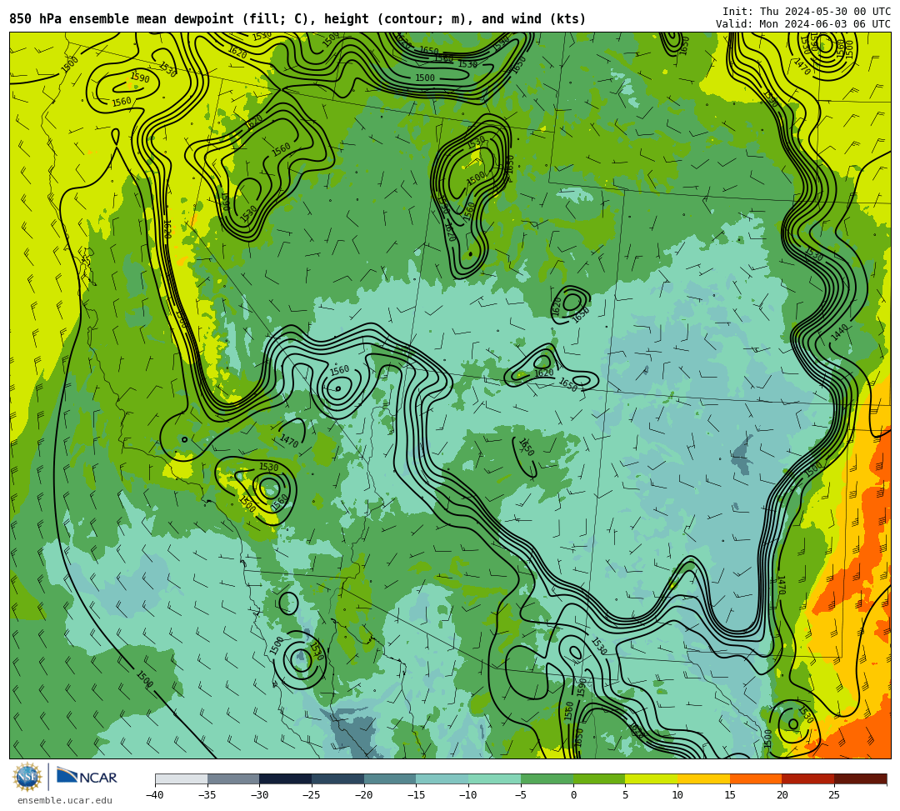Viewport: 900px width, 811px height.
Task: Click the 0 colorbar tick label
Action: pos(573,795)
